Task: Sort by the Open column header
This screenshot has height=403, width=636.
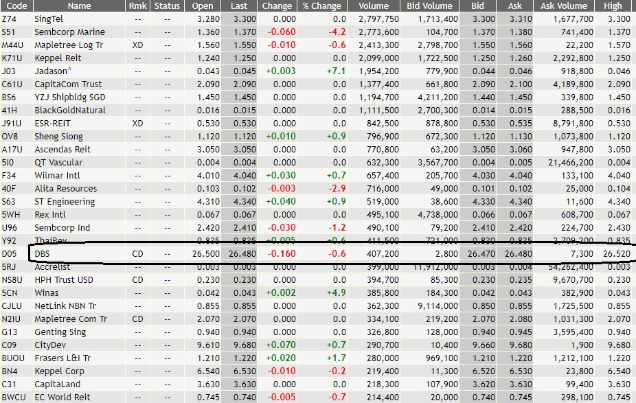Action: pos(203,5)
